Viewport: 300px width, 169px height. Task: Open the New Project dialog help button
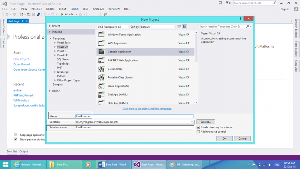point(240,19)
